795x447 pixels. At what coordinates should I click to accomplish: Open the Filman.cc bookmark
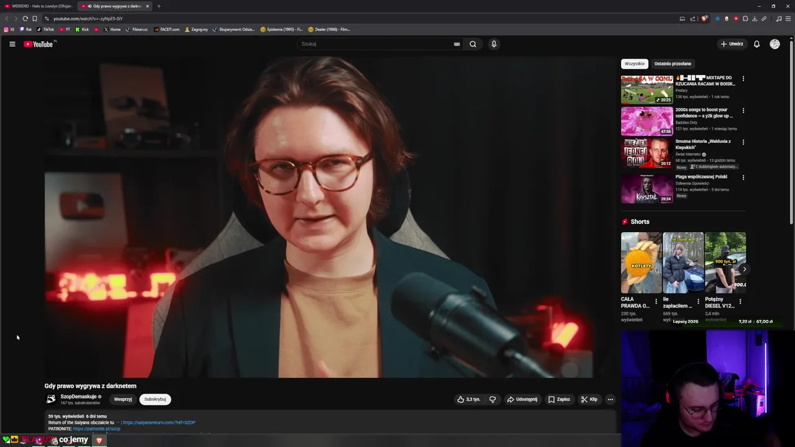pos(137,29)
